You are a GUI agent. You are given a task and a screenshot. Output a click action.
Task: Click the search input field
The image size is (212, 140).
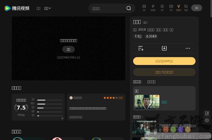pos(107,8)
